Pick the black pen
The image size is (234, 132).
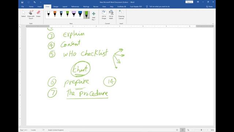pos(49,14)
